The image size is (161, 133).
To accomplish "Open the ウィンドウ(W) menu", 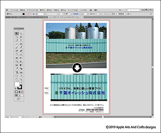I will coord(73,10).
